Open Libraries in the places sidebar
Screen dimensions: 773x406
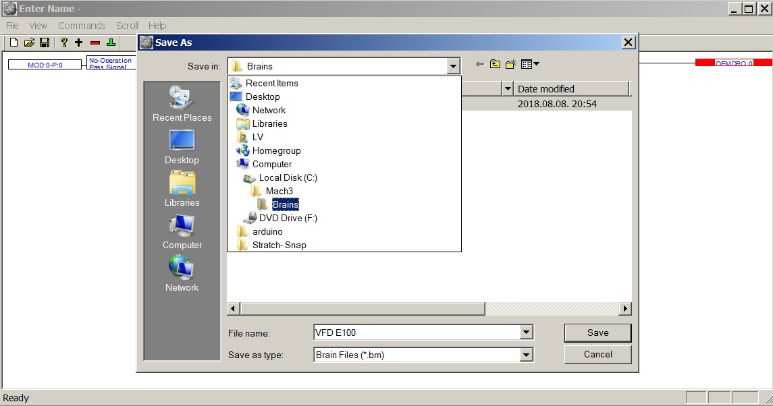pos(182,189)
